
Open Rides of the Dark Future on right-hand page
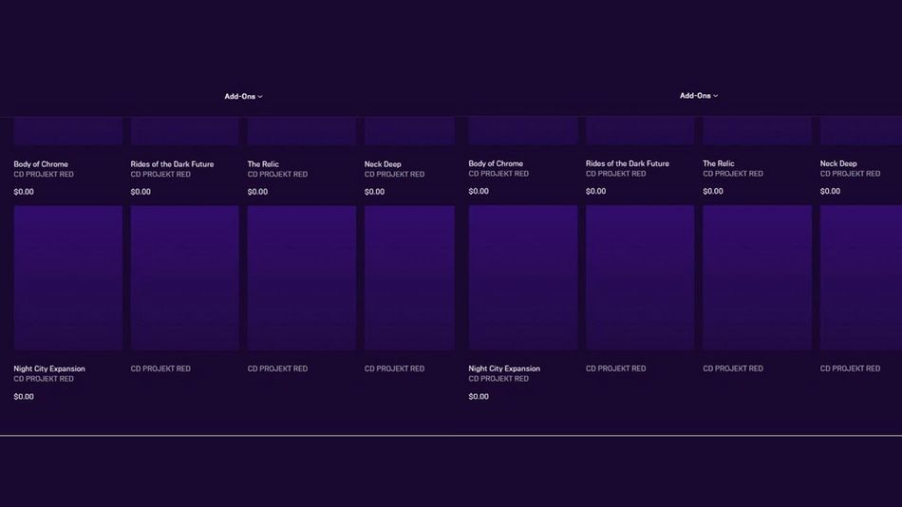coord(627,163)
